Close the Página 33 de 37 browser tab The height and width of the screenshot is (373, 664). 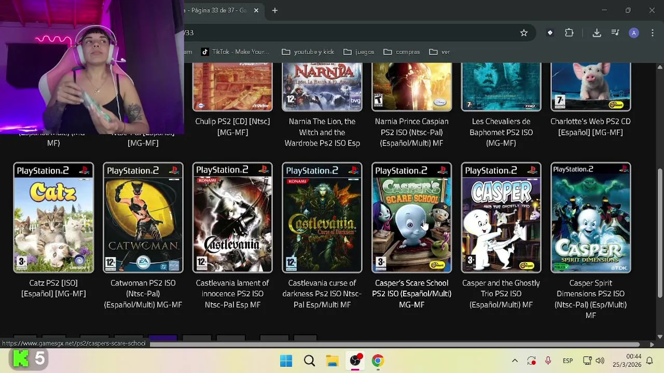click(x=256, y=10)
